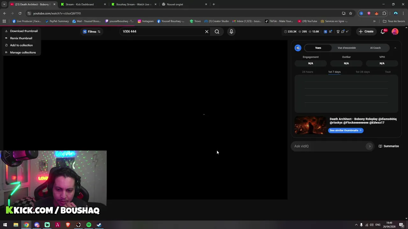This screenshot has width=408, height=229.
Task: Open the tab search dropdown arrow
Action: click(x=4, y=4)
